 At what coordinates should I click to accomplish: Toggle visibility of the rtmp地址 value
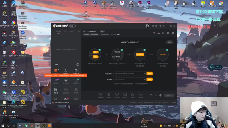[x=145, y=73]
